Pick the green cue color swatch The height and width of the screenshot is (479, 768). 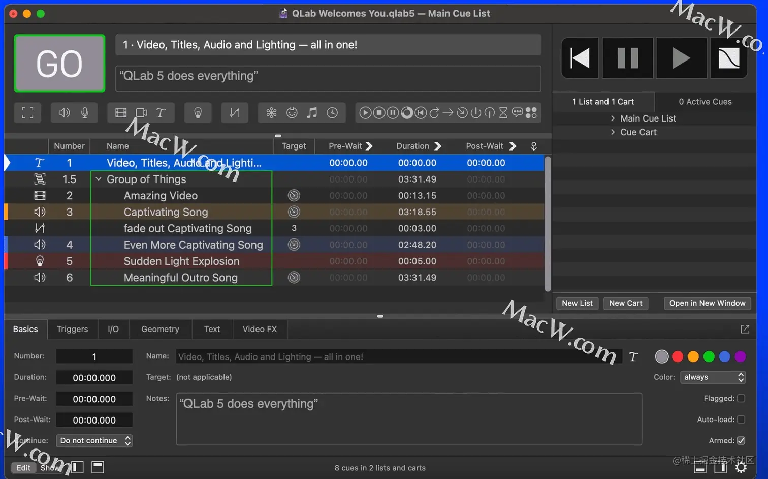pyautogui.click(x=709, y=357)
